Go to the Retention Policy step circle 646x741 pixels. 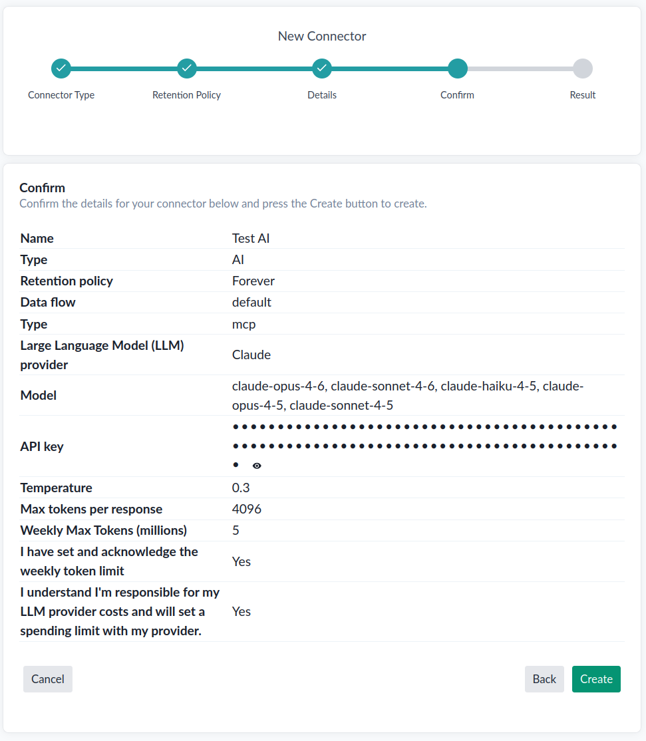pyautogui.click(x=187, y=69)
